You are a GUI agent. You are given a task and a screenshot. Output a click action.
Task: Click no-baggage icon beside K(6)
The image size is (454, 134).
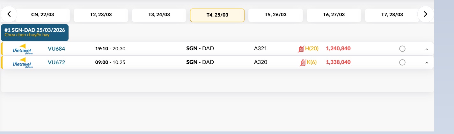(x=303, y=63)
